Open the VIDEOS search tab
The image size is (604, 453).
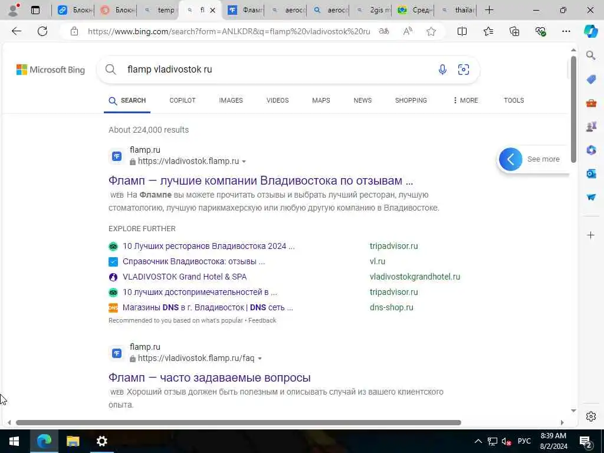click(x=277, y=100)
